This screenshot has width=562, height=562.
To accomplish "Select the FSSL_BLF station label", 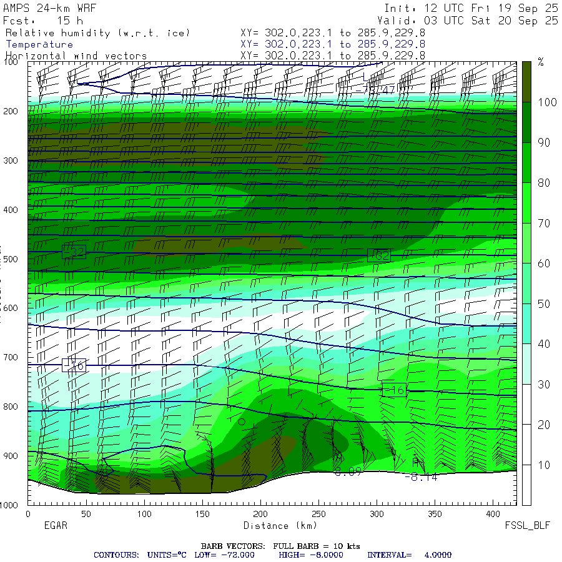I will point(527,526).
